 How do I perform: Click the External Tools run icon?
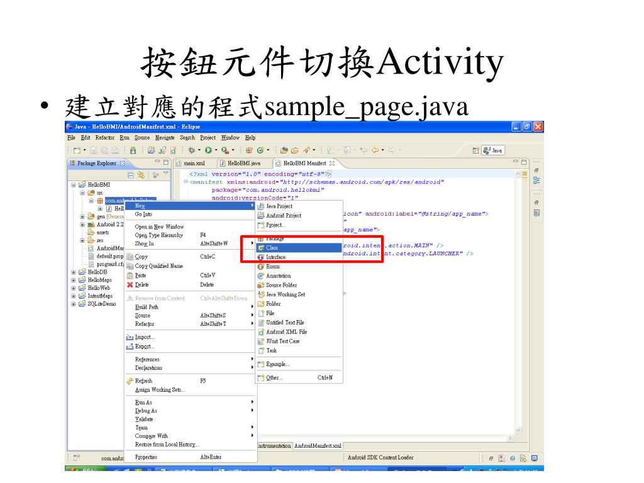pyautogui.click(x=225, y=150)
